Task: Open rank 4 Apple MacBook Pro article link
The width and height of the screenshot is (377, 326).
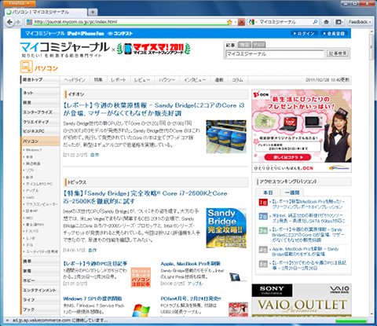Action: coord(306,251)
